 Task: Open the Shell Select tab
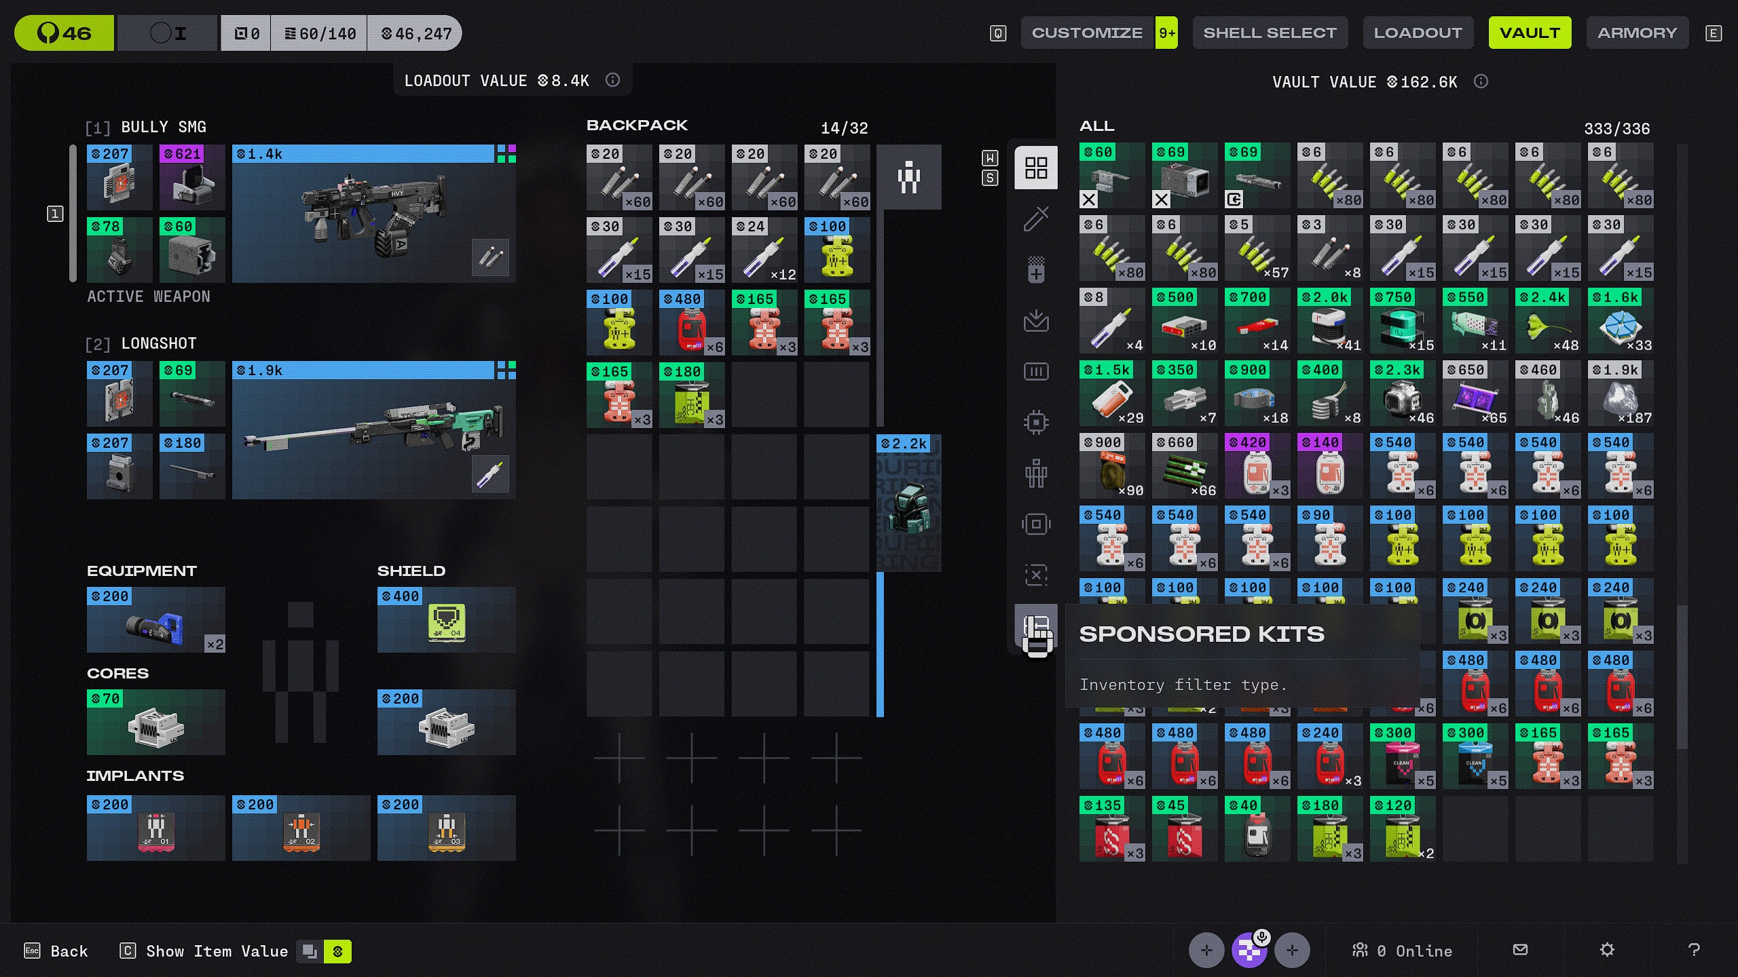point(1270,33)
